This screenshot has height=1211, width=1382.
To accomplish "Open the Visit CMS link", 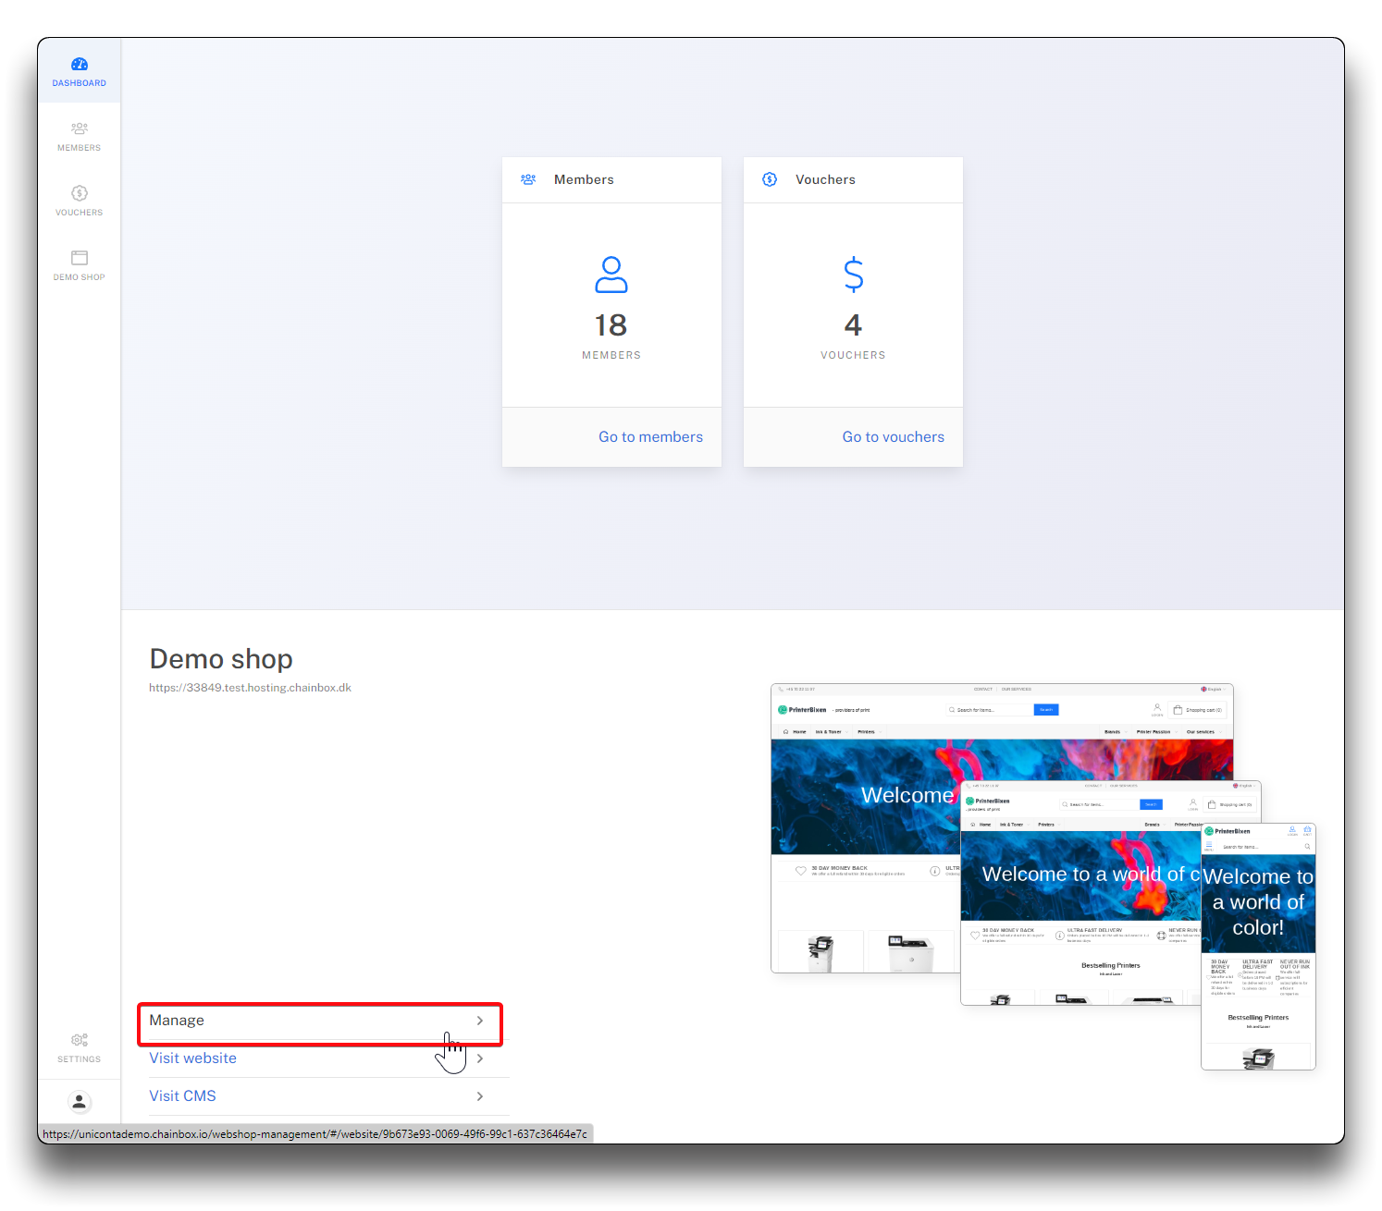I will coord(183,1096).
